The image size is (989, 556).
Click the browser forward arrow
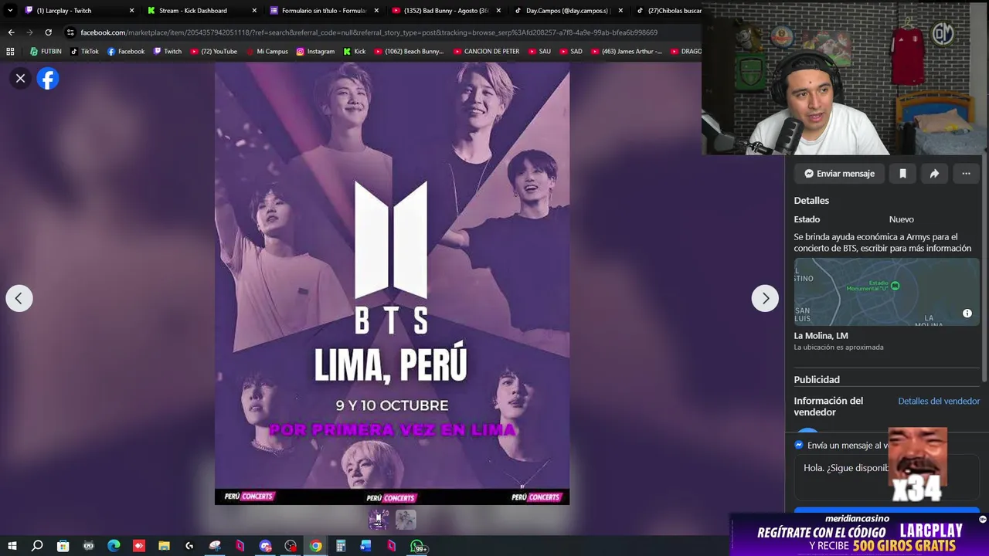[29, 32]
